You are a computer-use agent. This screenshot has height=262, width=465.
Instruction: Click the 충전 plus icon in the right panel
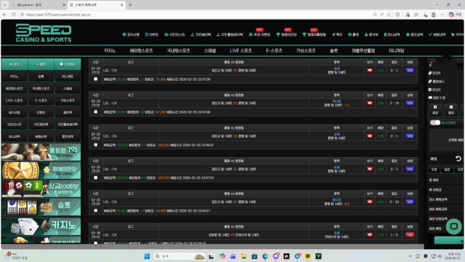(x=435, y=109)
